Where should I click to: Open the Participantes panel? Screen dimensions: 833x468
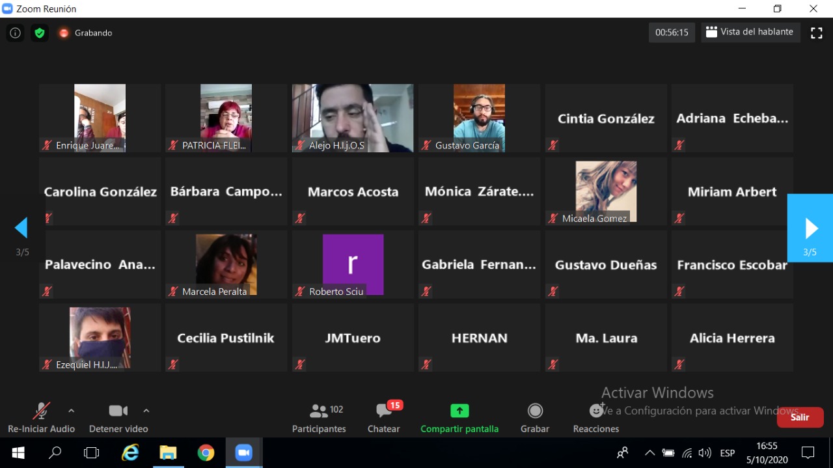319,418
